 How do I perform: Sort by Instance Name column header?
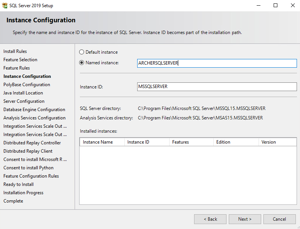(102, 142)
